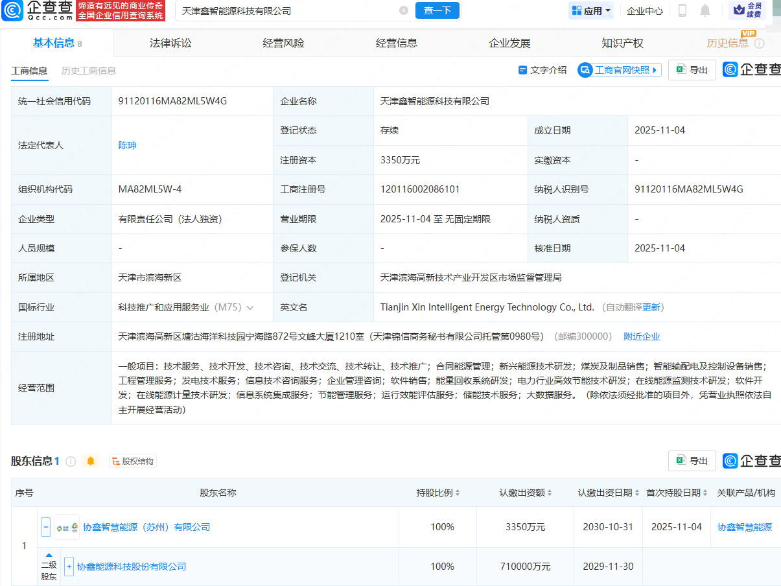
Task: Open the notification bell in top bar
Action: pos(705,10)
